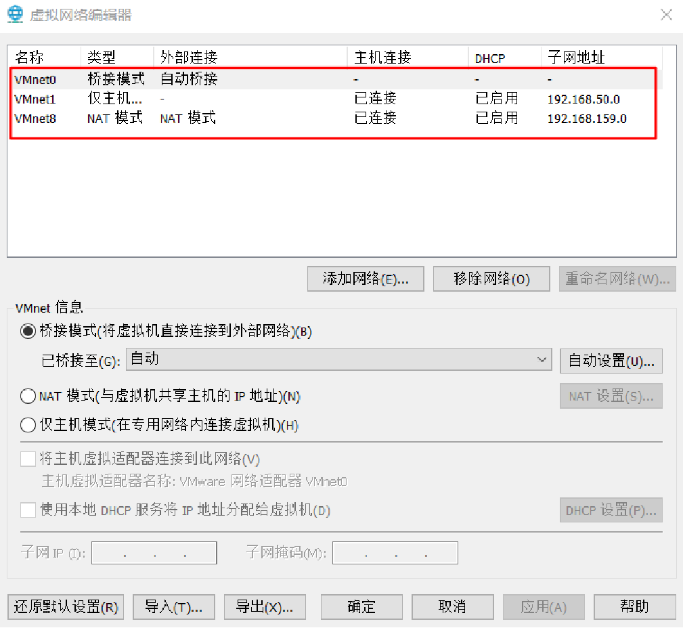This screenshot has height=628, width=683.
Task: Click the 添加网络(E)... button
Action: [x=366, y=279]
